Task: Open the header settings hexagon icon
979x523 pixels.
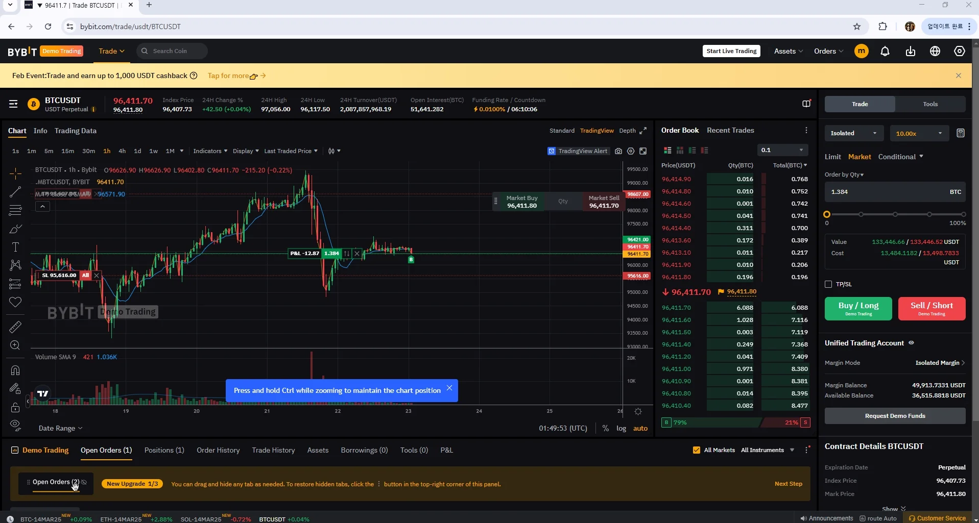Action: (x=960, y=51)
